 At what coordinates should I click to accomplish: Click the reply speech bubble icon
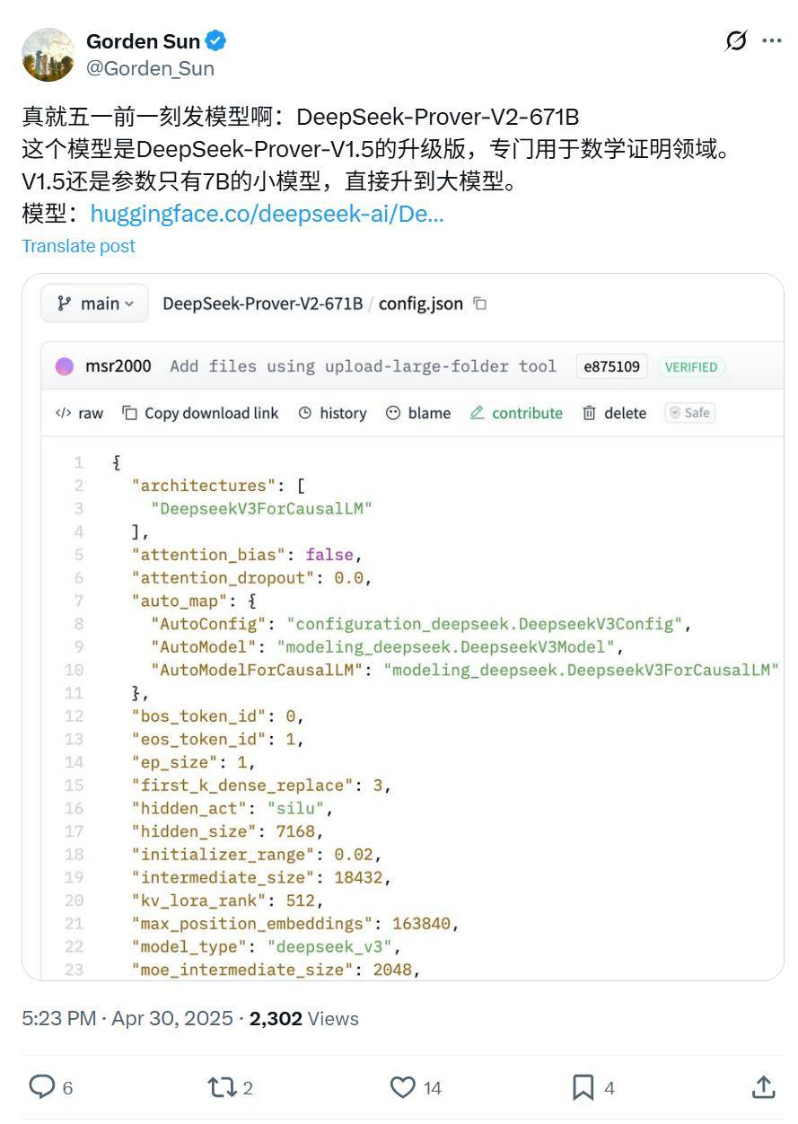click(x=42, y=1087)
